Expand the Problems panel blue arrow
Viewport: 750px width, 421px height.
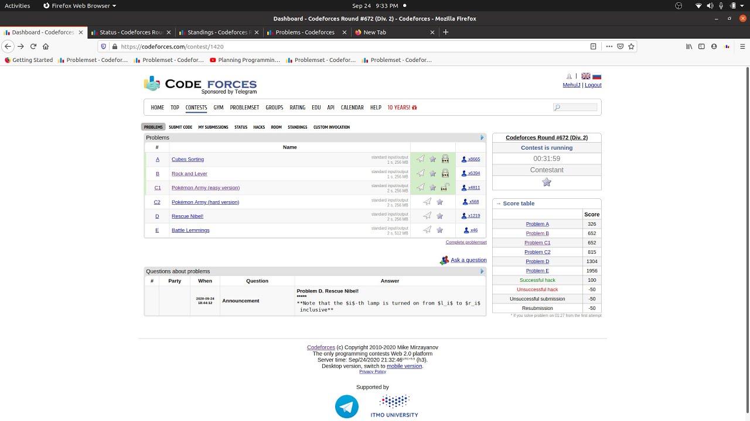tap(482, 137)
